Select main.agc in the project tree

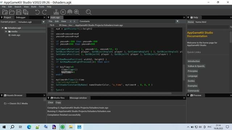(x=16, y=35)
